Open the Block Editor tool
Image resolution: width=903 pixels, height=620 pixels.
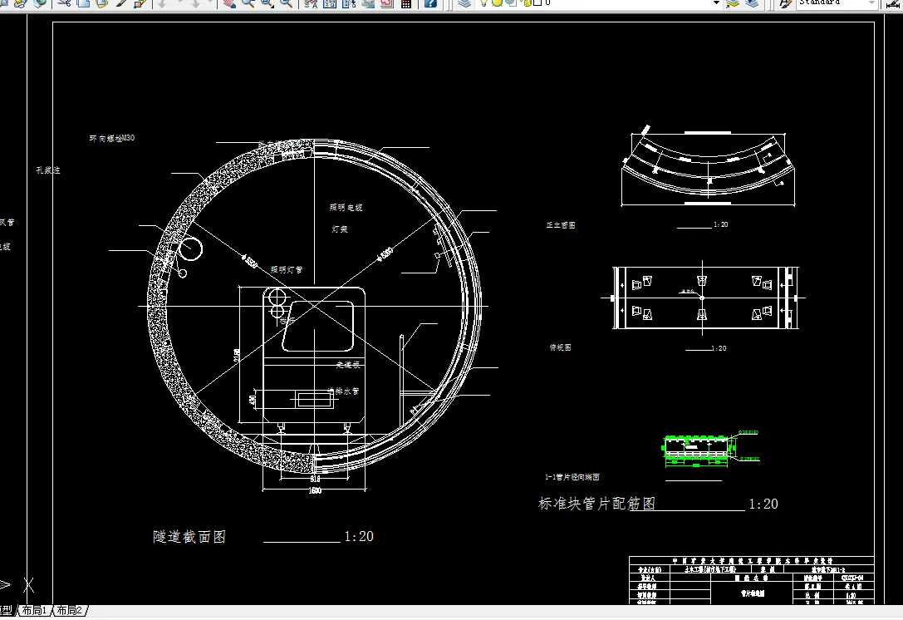pos(140,2)
